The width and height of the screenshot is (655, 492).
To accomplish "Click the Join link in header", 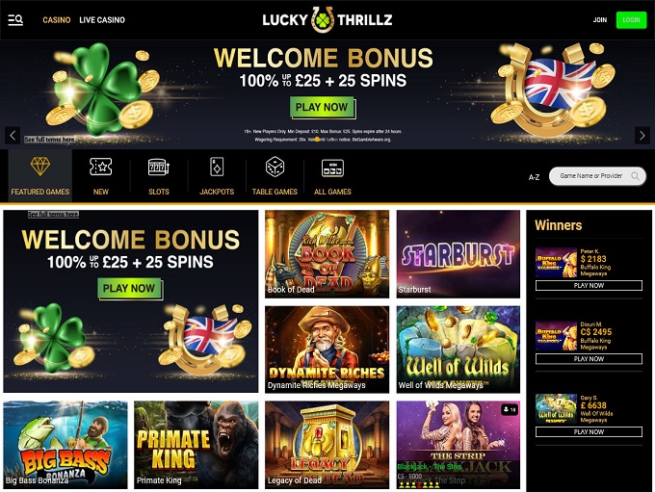I will [x=600, y=19].
